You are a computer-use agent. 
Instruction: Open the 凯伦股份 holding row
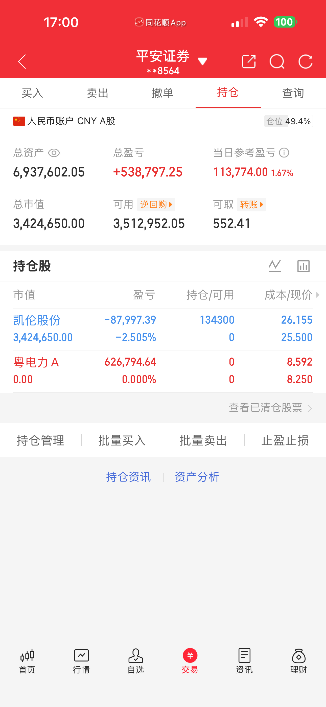pos(163,329)
